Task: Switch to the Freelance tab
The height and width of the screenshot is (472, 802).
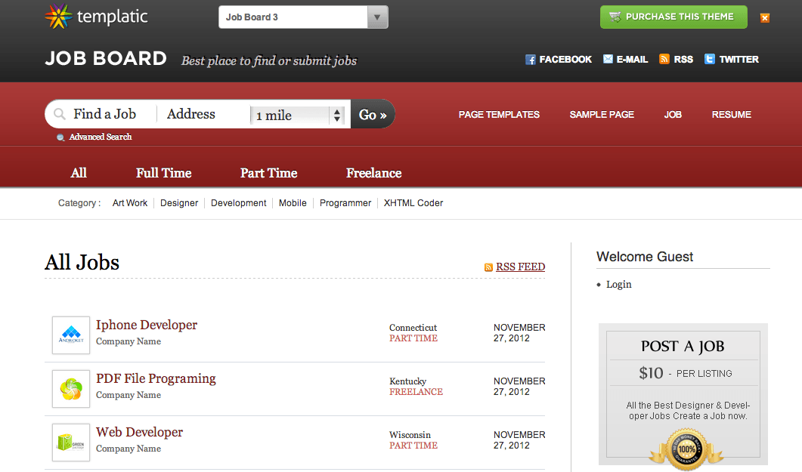Action: [373, 172]
